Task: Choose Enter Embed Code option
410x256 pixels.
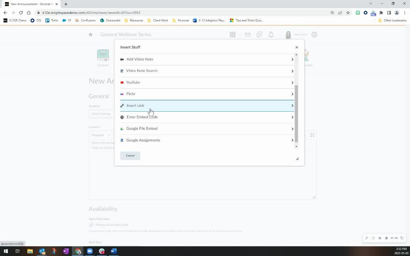Action: tap(207, 117)
